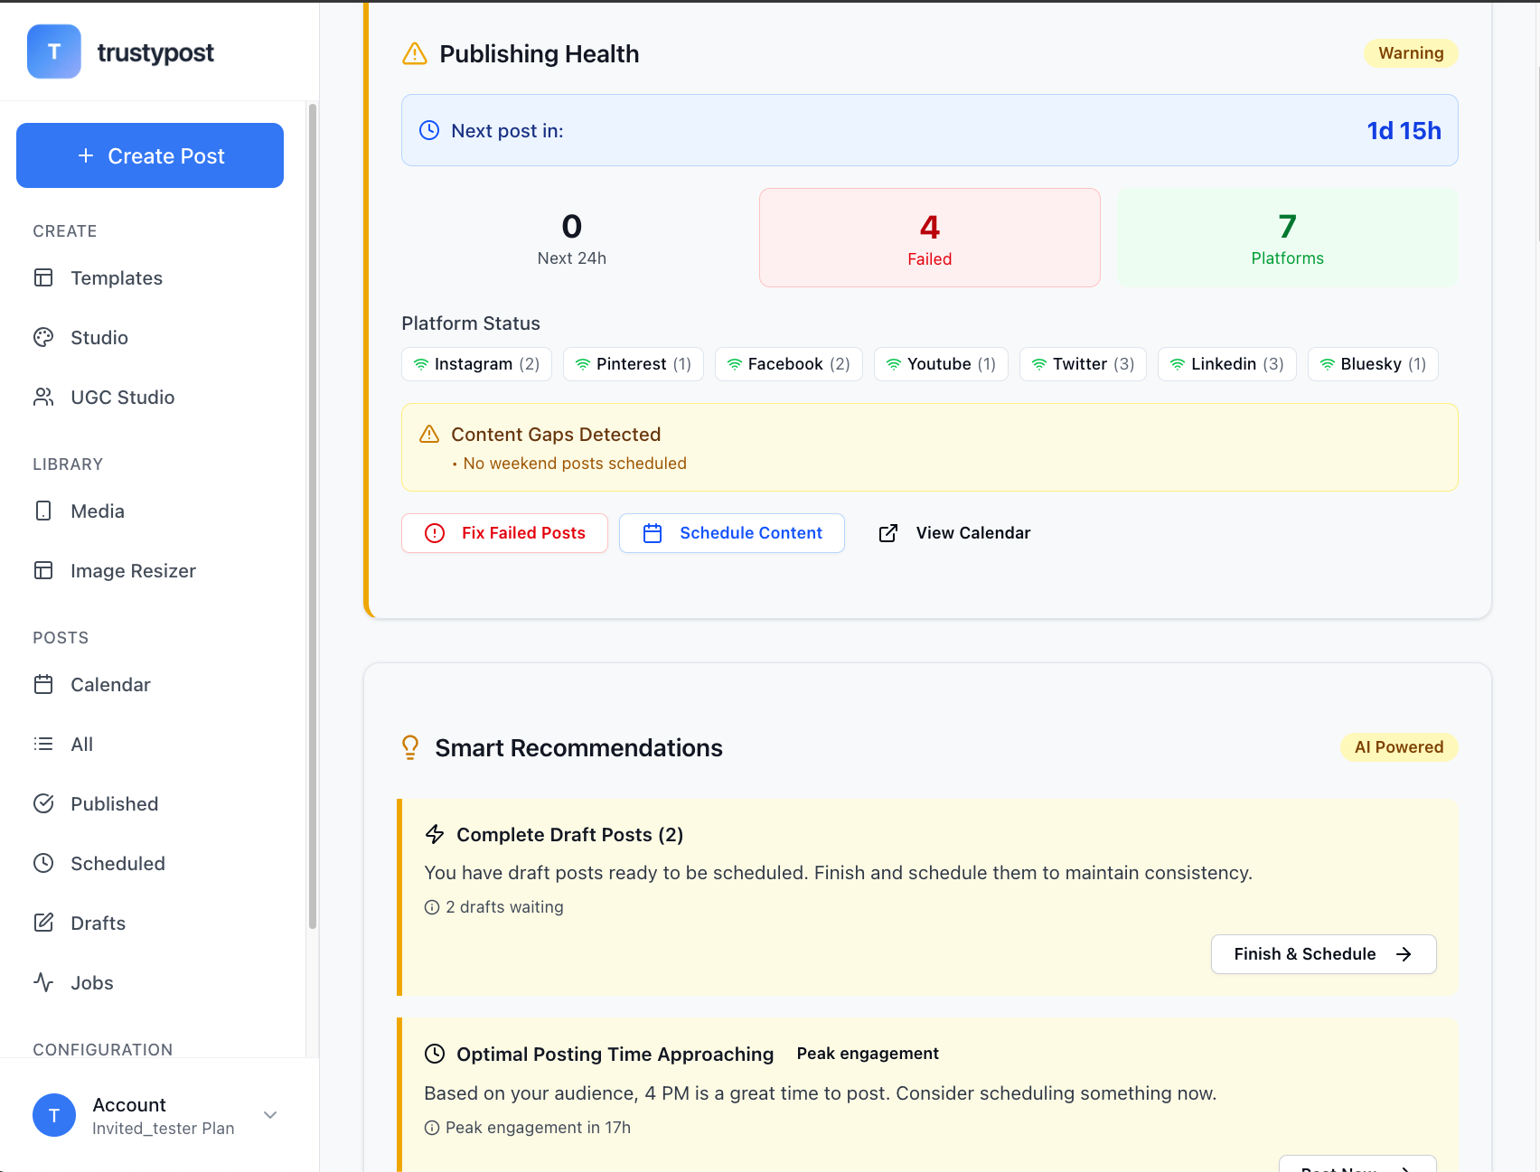Select the 7 Platforms stat card
The width and height of the screenshot is (1540, 1172).
[1288, 238]
